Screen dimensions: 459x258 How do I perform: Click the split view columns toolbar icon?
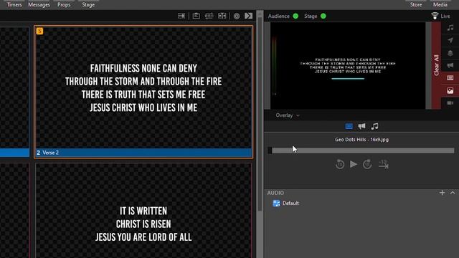(222, 16)
